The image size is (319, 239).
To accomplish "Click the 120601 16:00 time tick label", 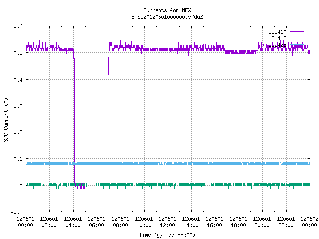I will [x=214, y=222].
